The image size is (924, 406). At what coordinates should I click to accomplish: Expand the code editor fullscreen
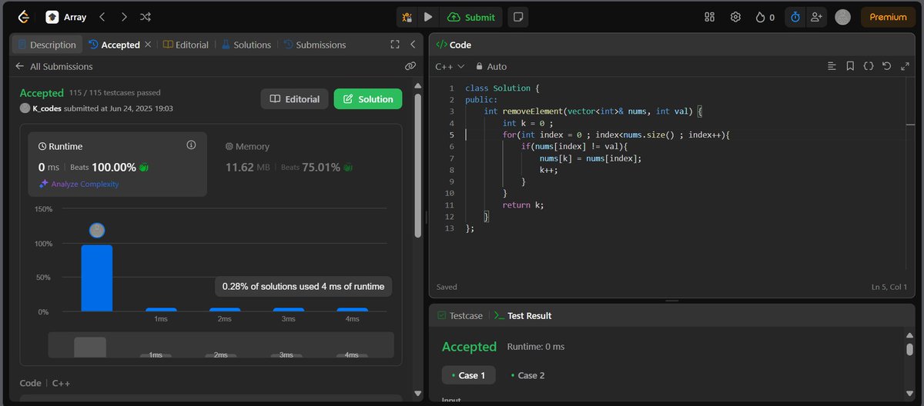coord(905,66)
